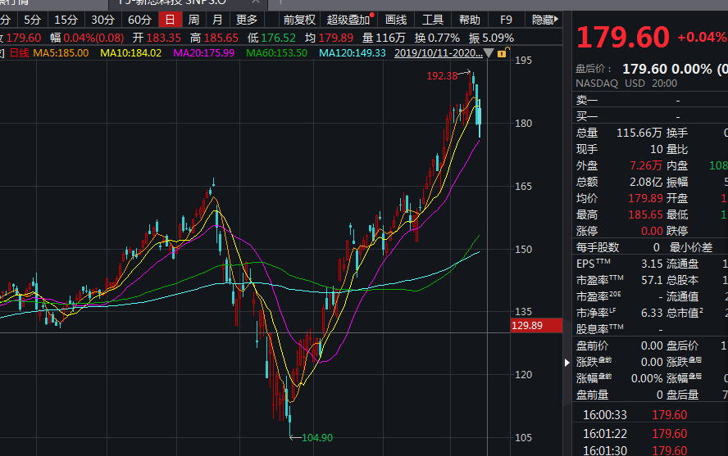Viewport: 728px width, 456px height.
Task: Click the MA20:175.99 indicator label
Action: [204, 53]
